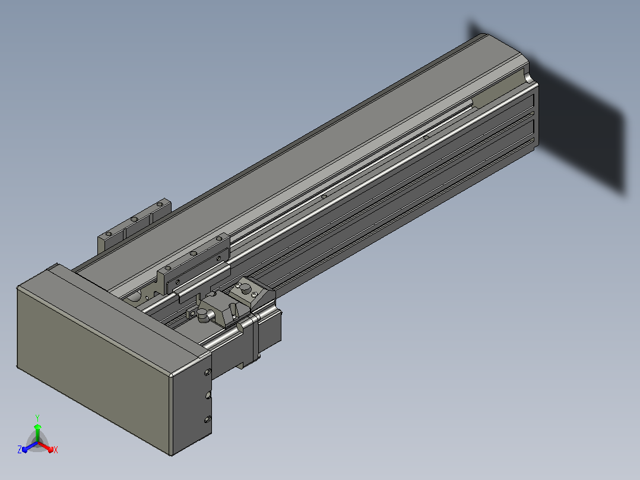Select the large end cover box of the model
Image resolution: width=640 pixels, height=480 pixels.
click(x=113, y=359)
